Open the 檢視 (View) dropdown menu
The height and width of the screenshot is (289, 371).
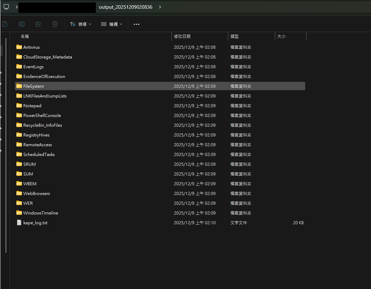(111, 24)
